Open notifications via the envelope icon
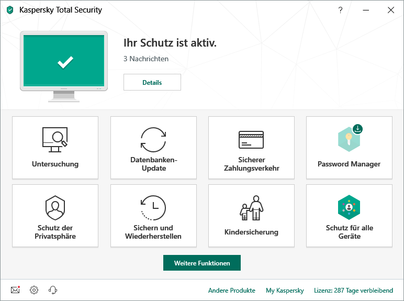Screen dimensions: 404x301 16,290
